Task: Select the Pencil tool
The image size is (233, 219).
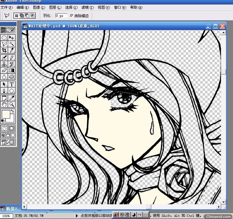Action: click(x=12, y=58)
